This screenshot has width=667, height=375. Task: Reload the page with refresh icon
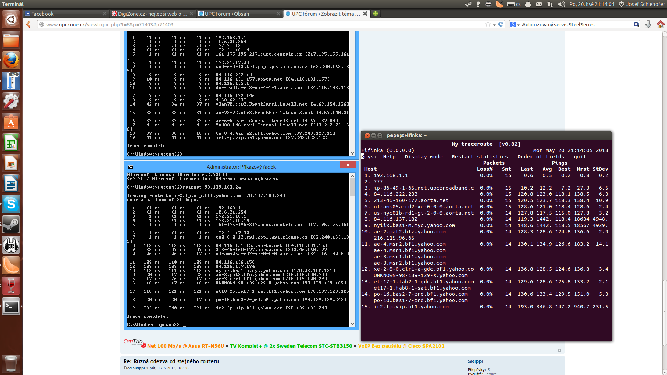tap(501, 24)
